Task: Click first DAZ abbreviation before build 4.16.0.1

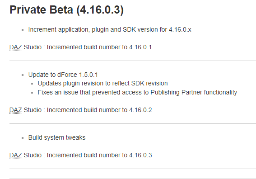Action: click(x=16, y=47)
